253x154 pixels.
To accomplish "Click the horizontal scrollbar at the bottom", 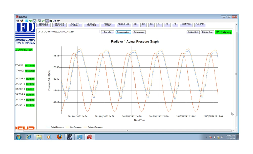I will tap(127, 131).
